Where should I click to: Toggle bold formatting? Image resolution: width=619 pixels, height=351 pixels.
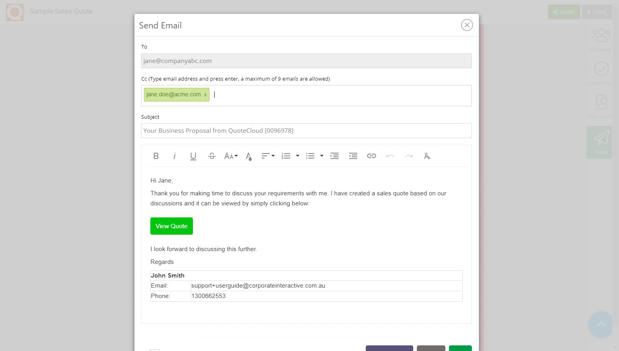(156, 156)
